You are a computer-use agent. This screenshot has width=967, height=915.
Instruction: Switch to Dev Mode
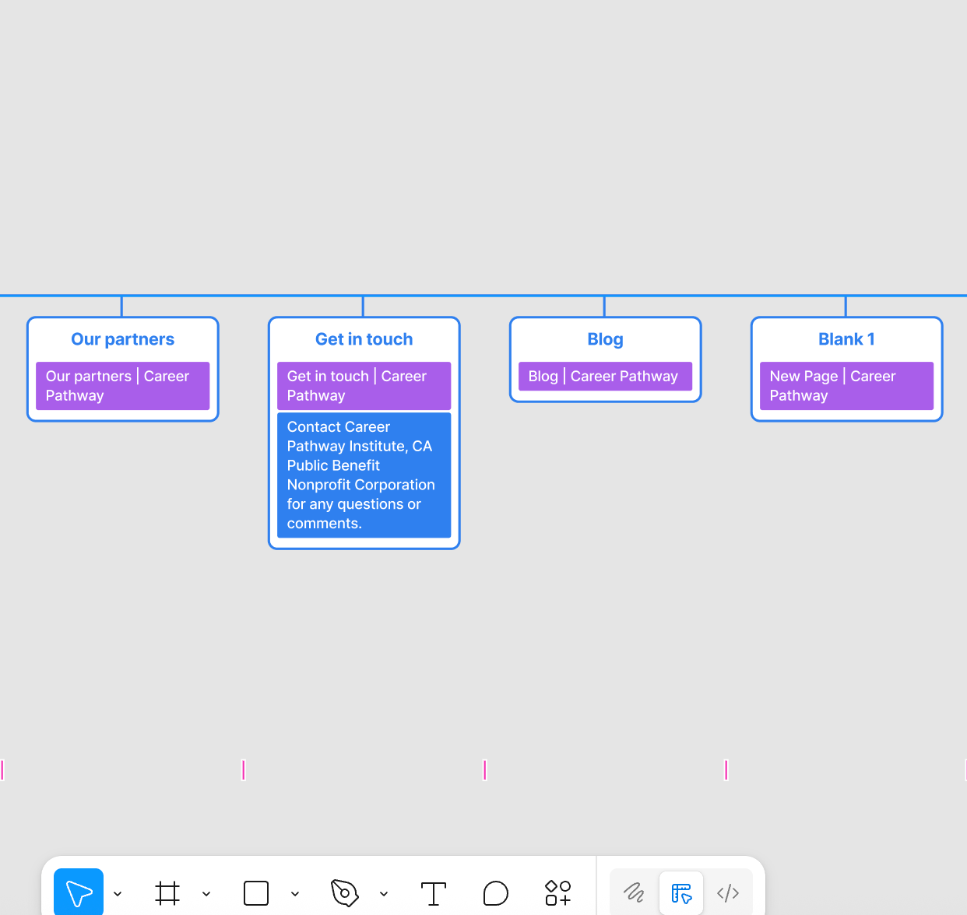coord(728,892)
